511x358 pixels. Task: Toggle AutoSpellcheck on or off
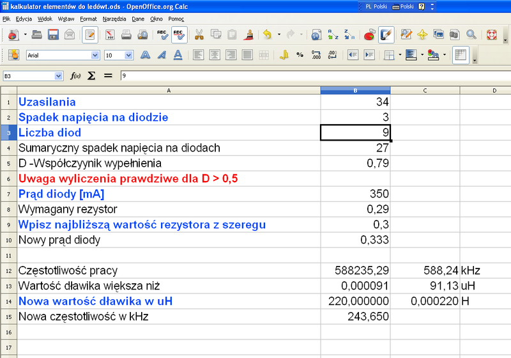click(x=179, y=35)
